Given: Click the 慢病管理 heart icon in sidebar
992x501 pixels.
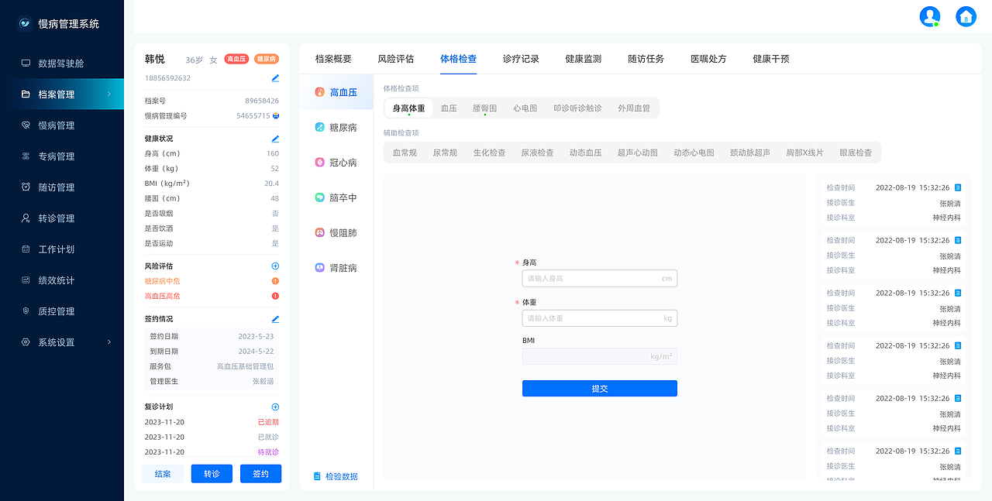Looking at the screenshot, I should 26,125.
